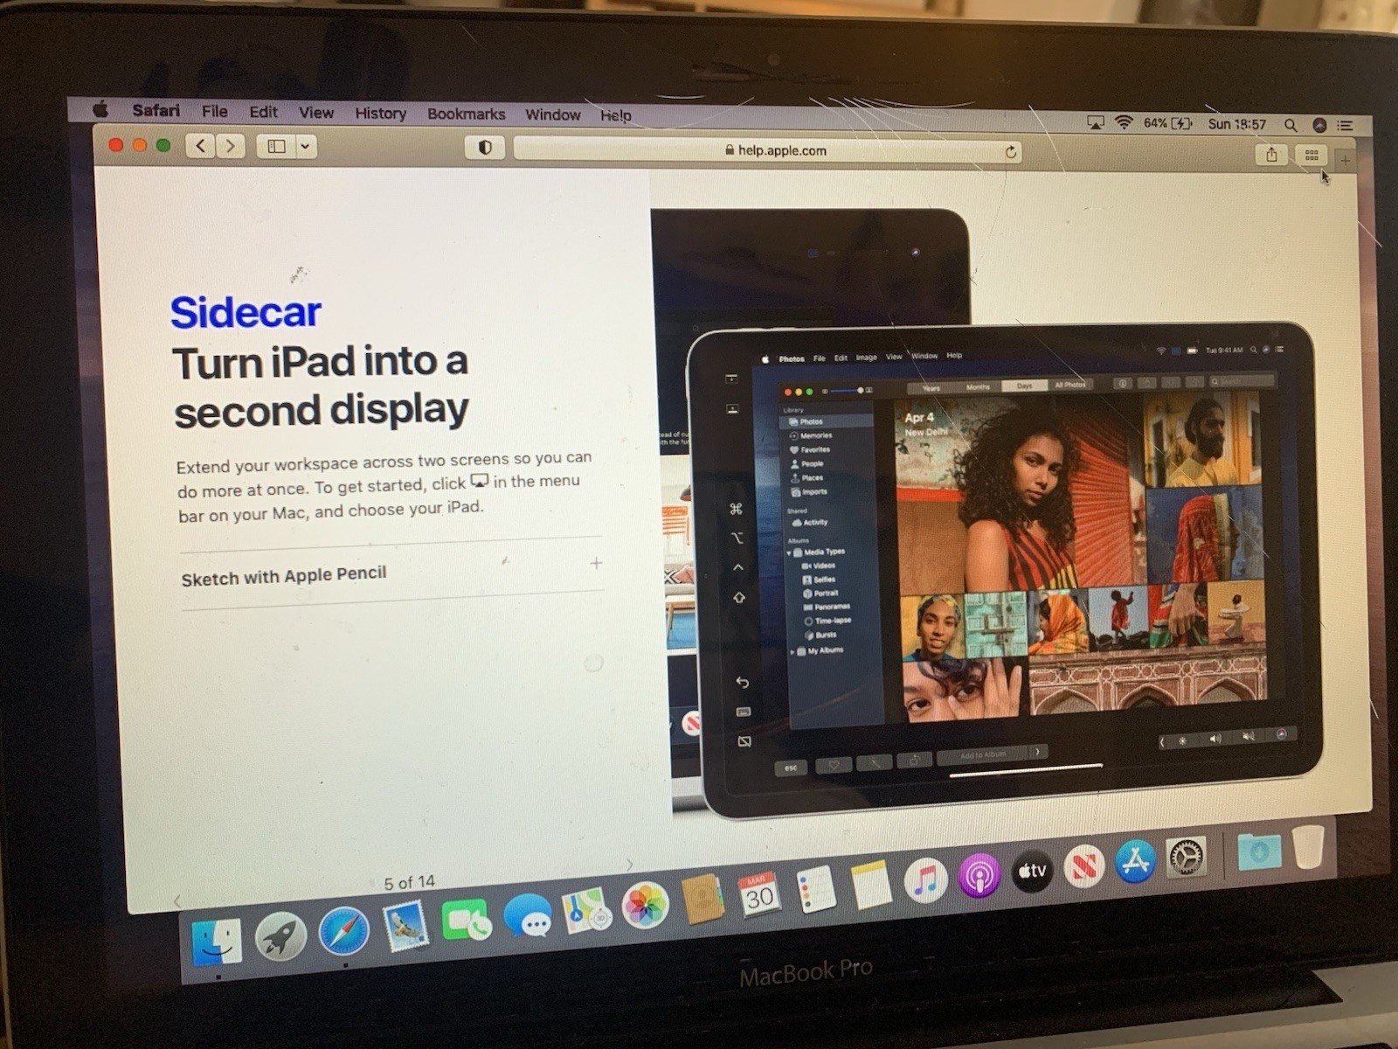This screenshot has width=1398, height=1049.
Task: Open the Window menu
Action: point(552,115)
